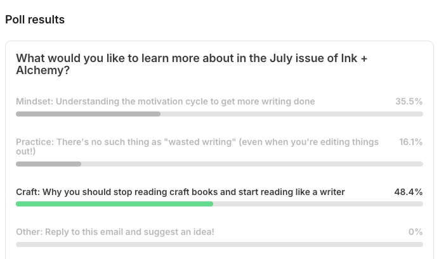Screen dimensions: 439x259
Task: Click the unfilled part of Practice bar
Action: [x=252, y=164]
